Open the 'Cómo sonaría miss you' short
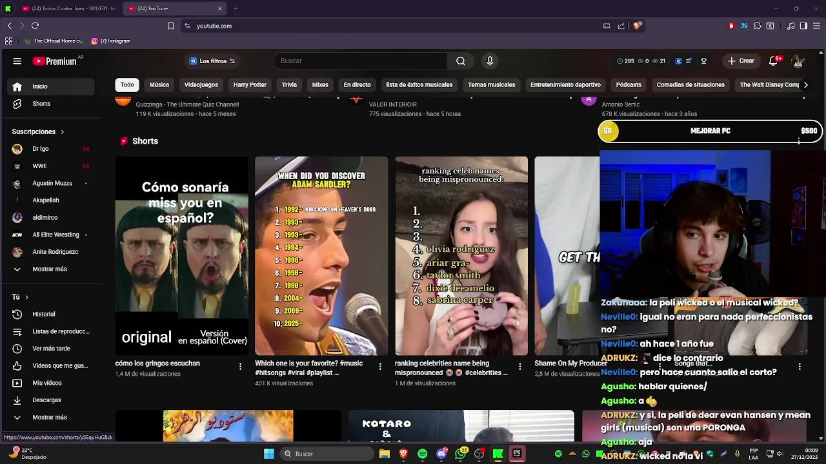This screenshot has height=464, width=826. (181, 256)
